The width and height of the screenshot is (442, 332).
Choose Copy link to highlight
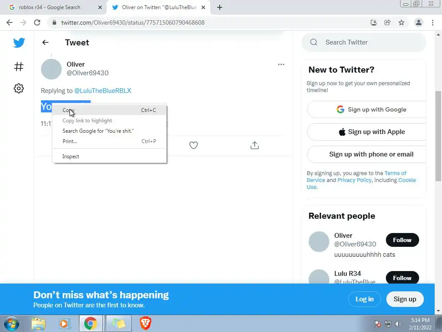click(109, 121)
